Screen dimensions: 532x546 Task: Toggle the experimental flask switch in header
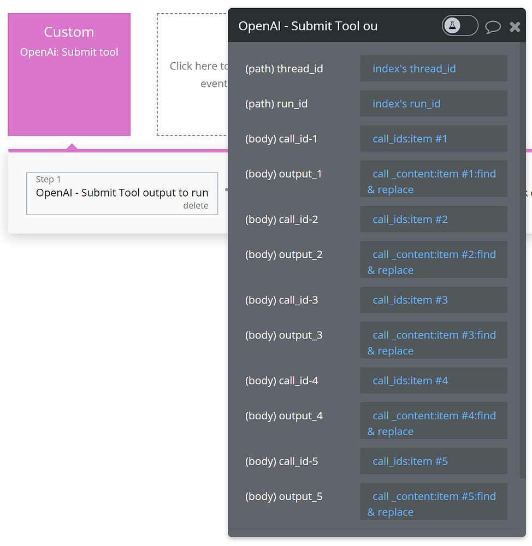(x=460, y=26)
